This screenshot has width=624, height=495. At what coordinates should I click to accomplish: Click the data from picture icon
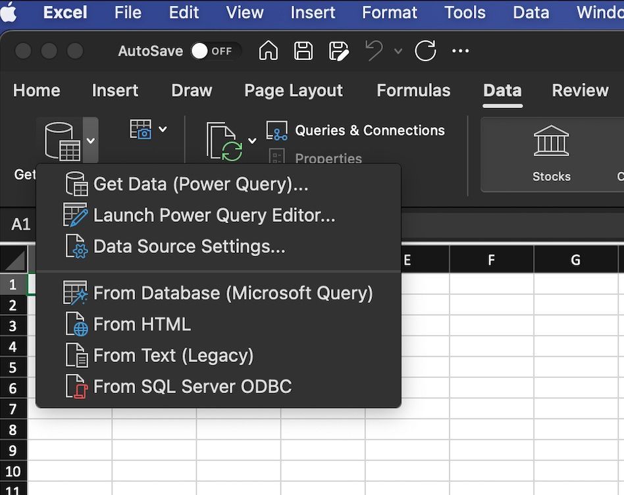tap(141, 130)
